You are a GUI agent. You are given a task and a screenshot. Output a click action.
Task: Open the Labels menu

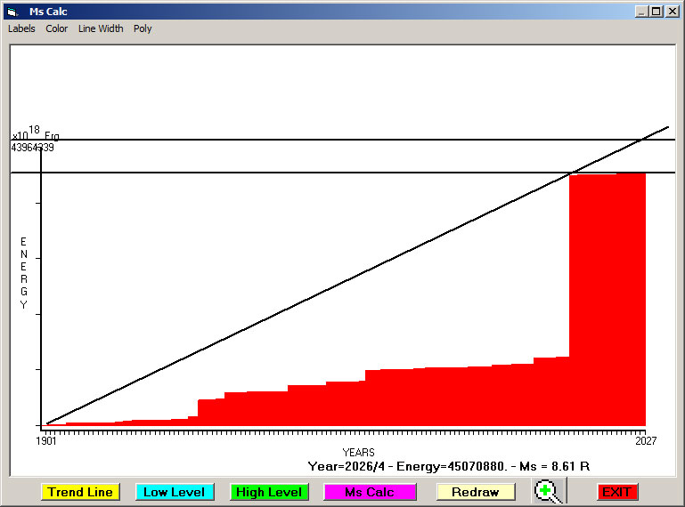pyautogui.click(x=21, y=28)
